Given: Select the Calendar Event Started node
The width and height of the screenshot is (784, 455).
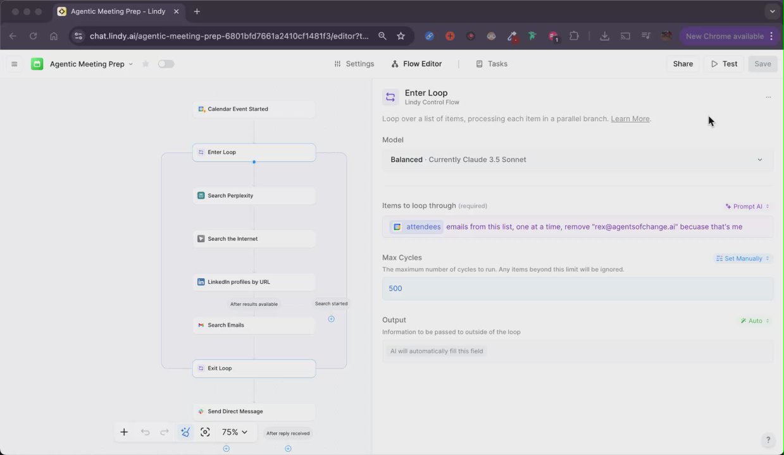Looking at the screenshot, I should (x=254, y=109).
